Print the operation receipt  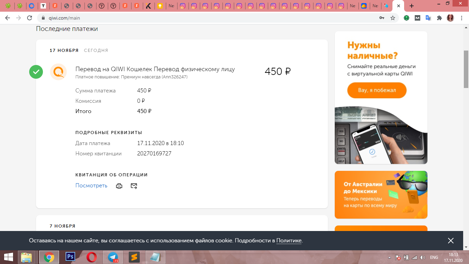(119, 186)
